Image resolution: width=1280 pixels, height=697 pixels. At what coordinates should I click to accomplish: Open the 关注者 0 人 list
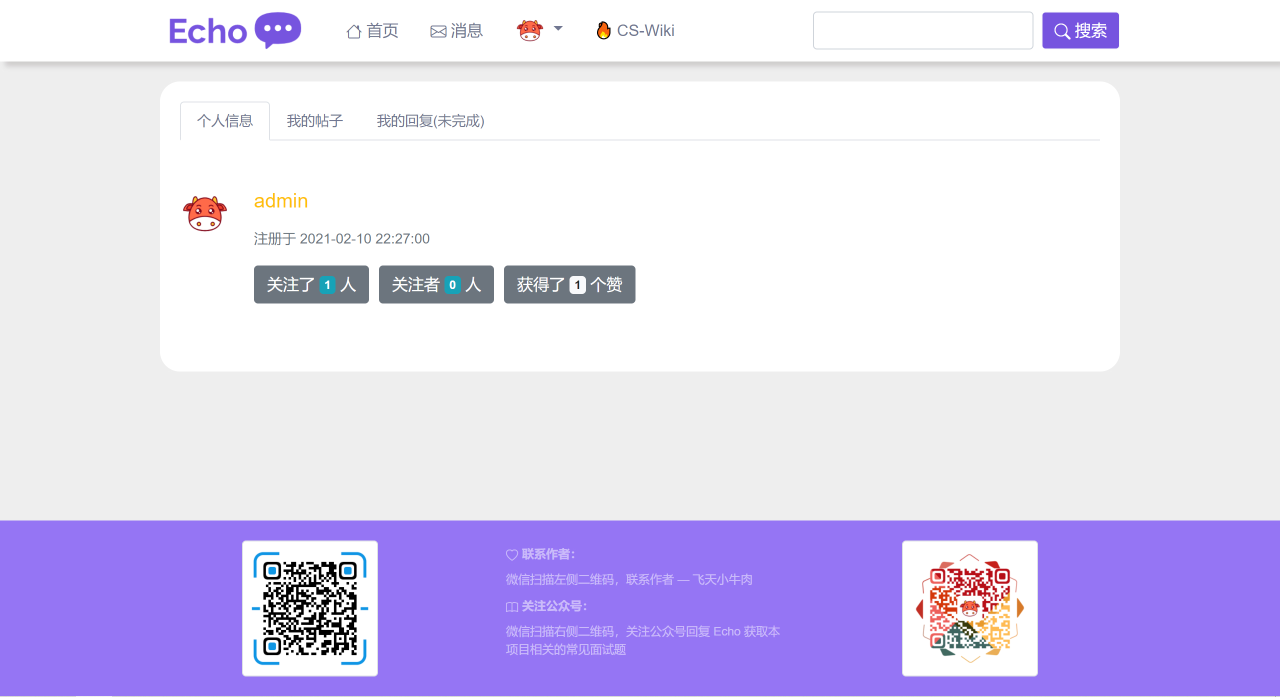(436, 284)
